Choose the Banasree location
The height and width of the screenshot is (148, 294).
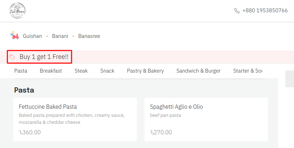pyautogui.click(x=89, y=36)
